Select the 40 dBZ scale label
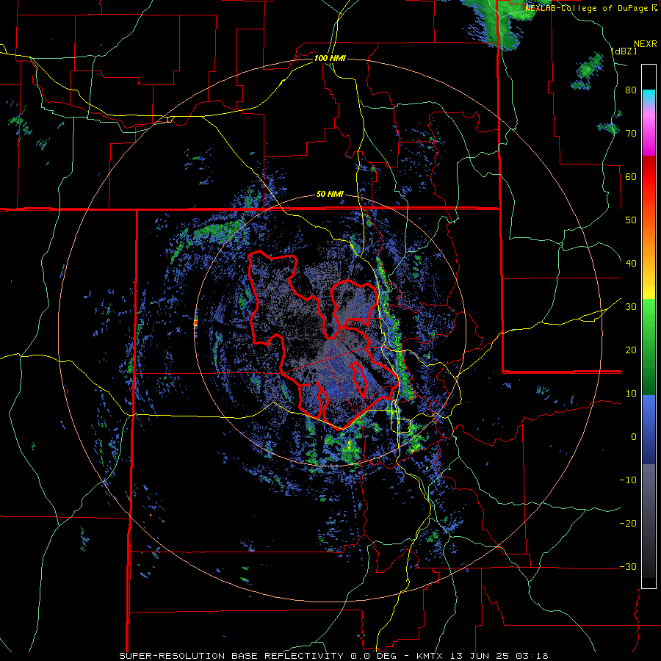661x661 pixels. (631, 264)
